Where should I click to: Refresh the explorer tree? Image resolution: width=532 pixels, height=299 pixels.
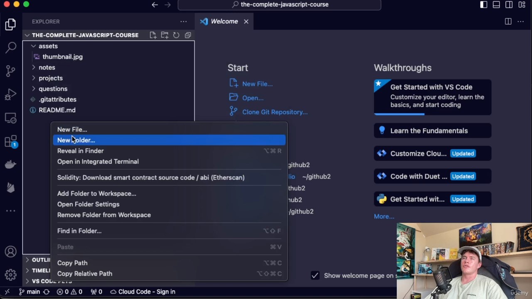(176, 35)
